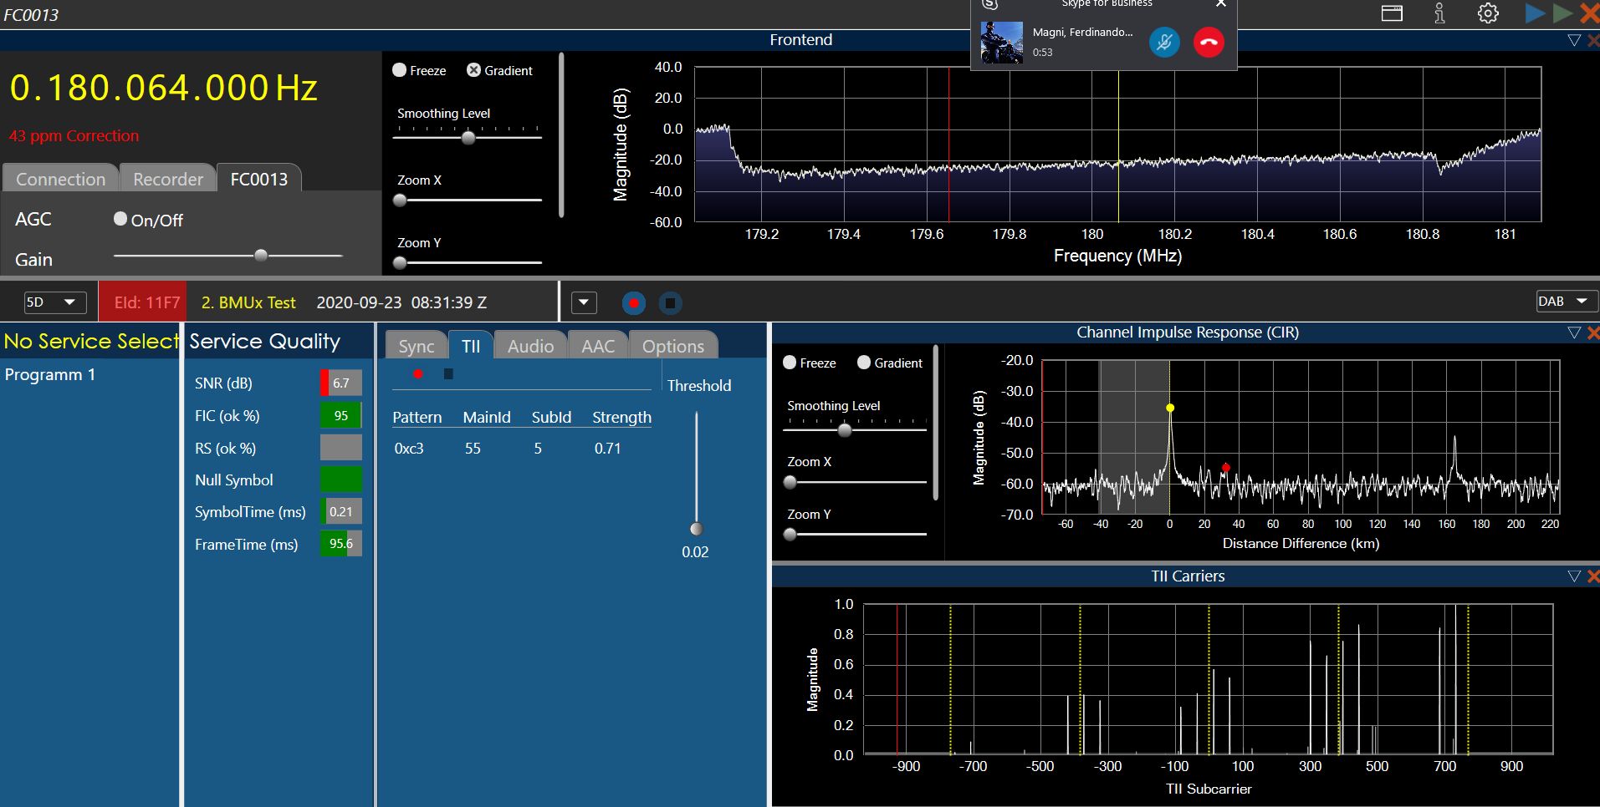Select Programm 1 service

(x=50, y=374)
